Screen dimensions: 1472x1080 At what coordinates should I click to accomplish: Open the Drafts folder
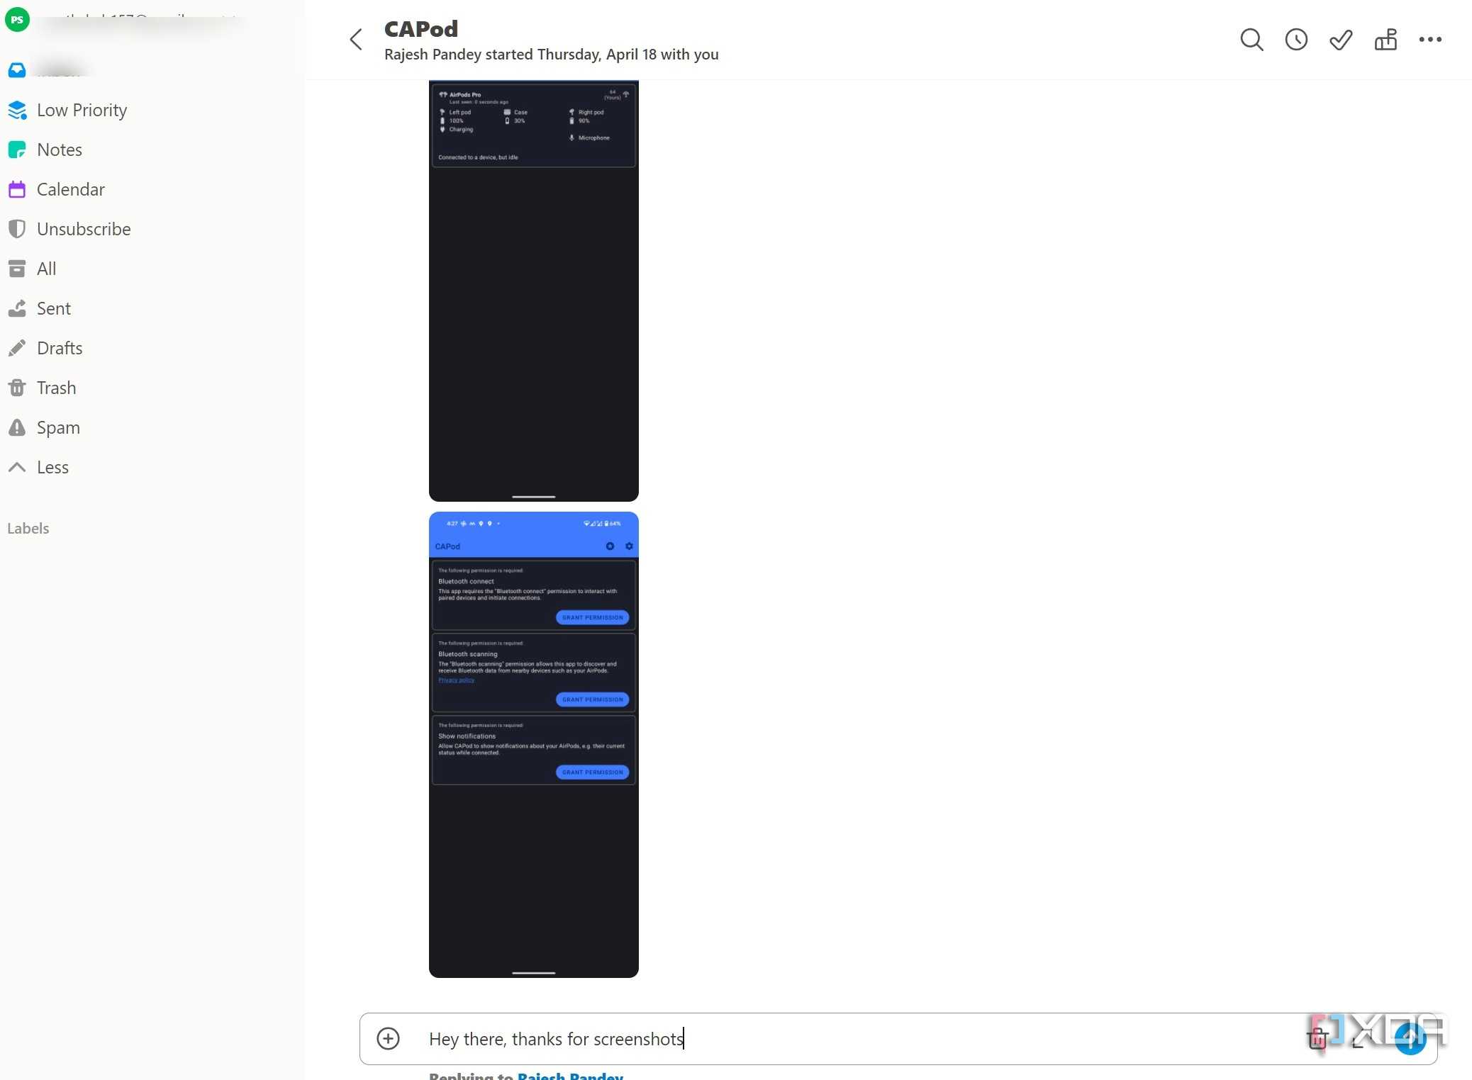[60, 348]
